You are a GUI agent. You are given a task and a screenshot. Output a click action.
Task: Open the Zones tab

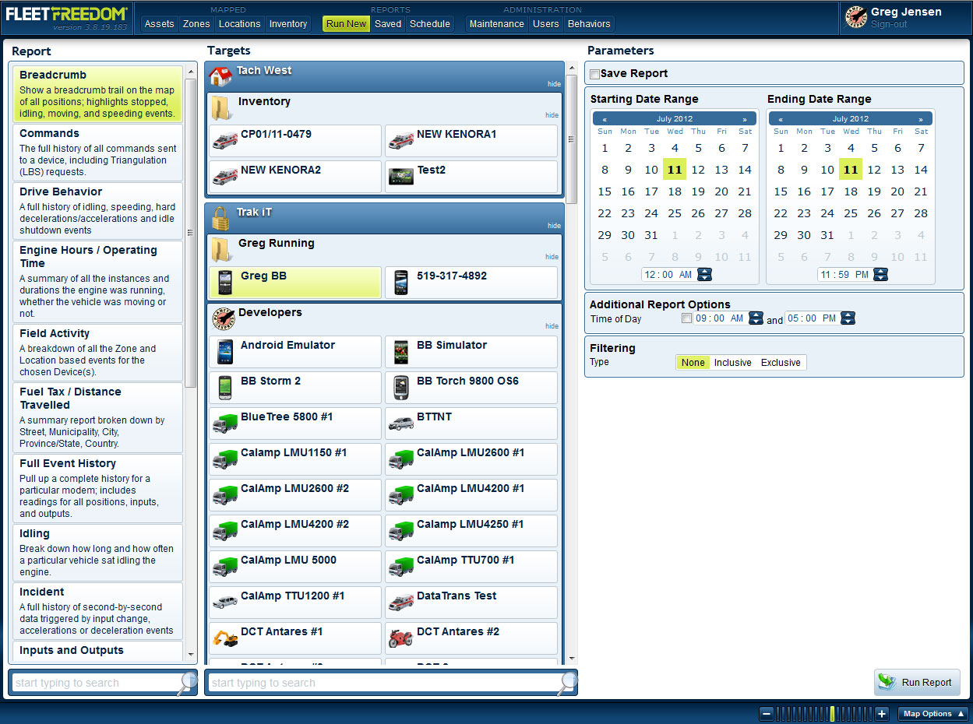(x=196, y=24)
